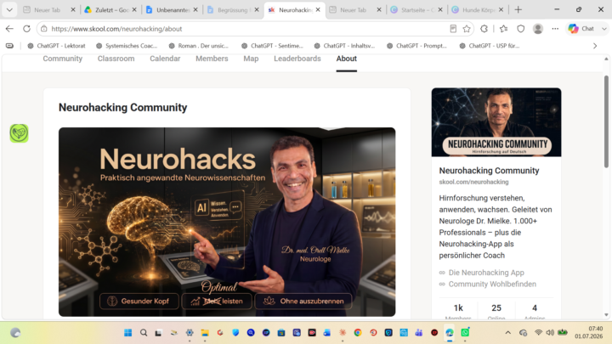612x344 pixels.
Task: Open the Windows Settings gear in taskbar
Action: (190, 333)
